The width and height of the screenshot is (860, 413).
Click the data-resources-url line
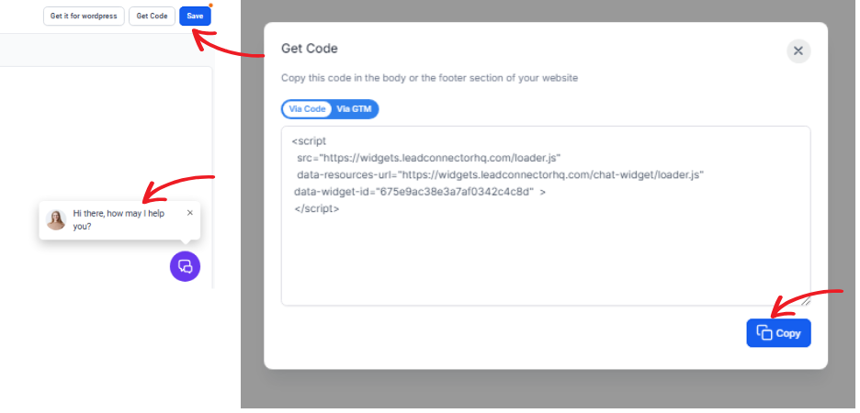click(500, 174)
